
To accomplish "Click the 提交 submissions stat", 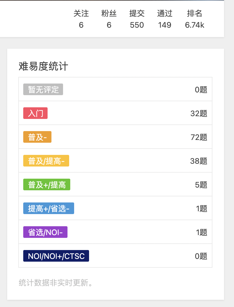I will coord(137,19).
